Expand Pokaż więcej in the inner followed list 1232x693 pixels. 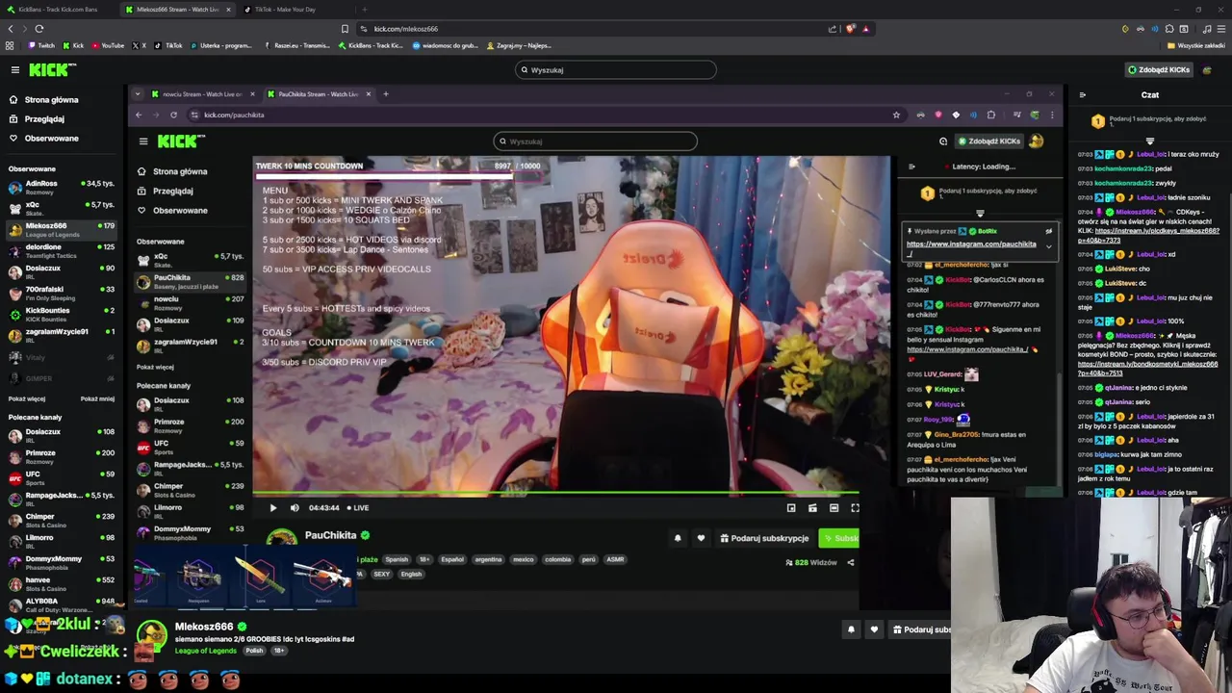(155, 367)
